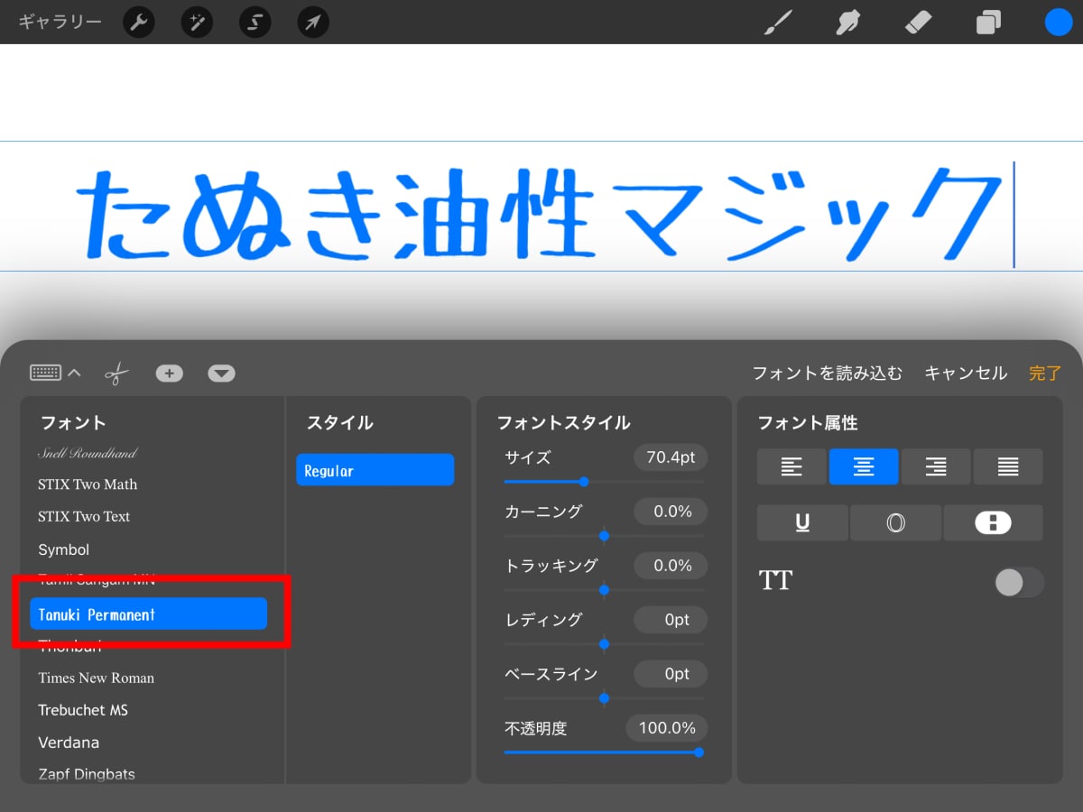Select the Brush tool
This screenshot has height=812, width=1083.
pos(778,23)
